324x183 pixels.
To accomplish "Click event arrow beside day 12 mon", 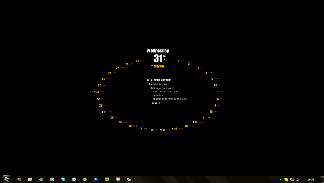I will click(x=193, y=122).
